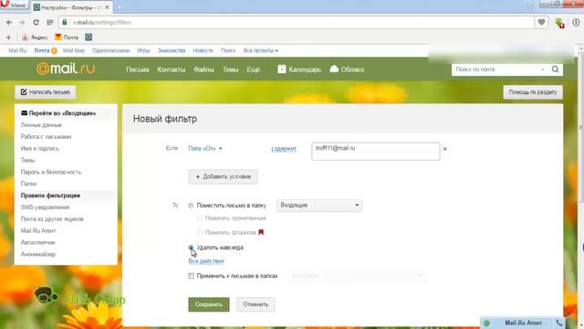The height and width of the screenshot is (329, 584).
Task: Check Пометить флажком checkbox
Action: click(x=200, y=232)
